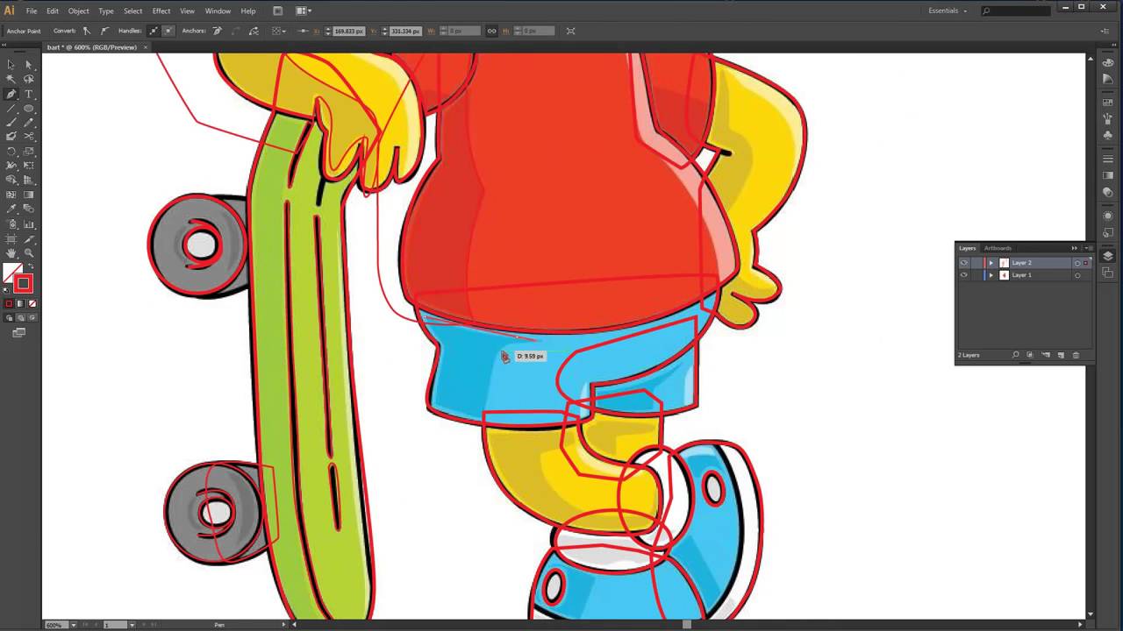
Task: Choose the Type tool in the toolbar
Action: point(29,94)
